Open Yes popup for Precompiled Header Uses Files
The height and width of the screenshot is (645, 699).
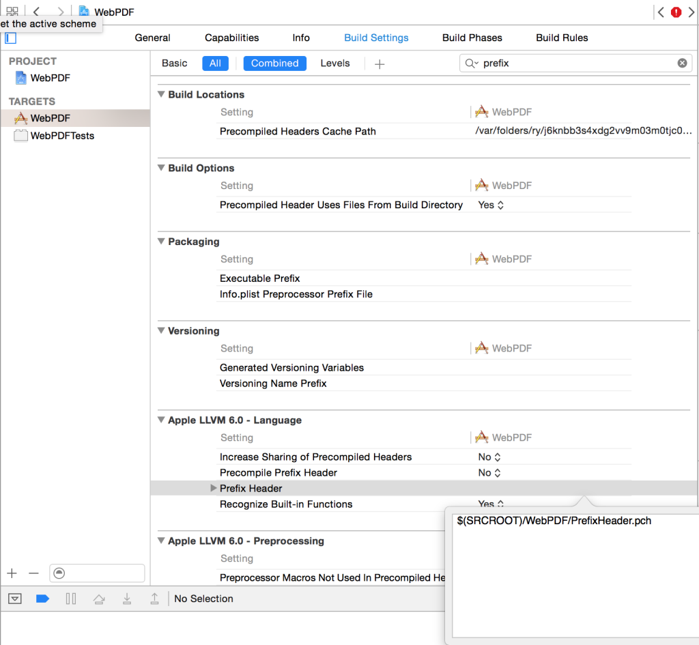[491, 205]
